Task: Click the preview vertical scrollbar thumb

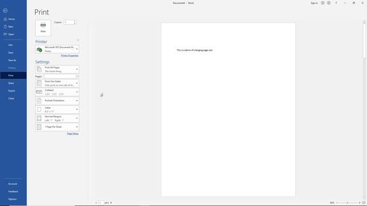Action: (364, 41)
